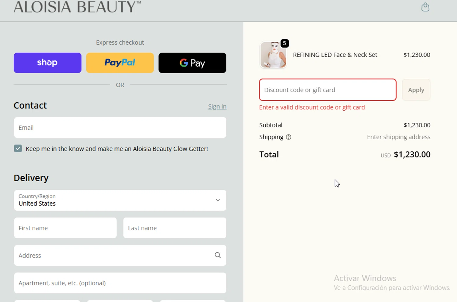Image resolution: width=457 pixels, height=302 pixels.
Task: Click the 'Enter shipping address' text
Action: tap(399, 137)
